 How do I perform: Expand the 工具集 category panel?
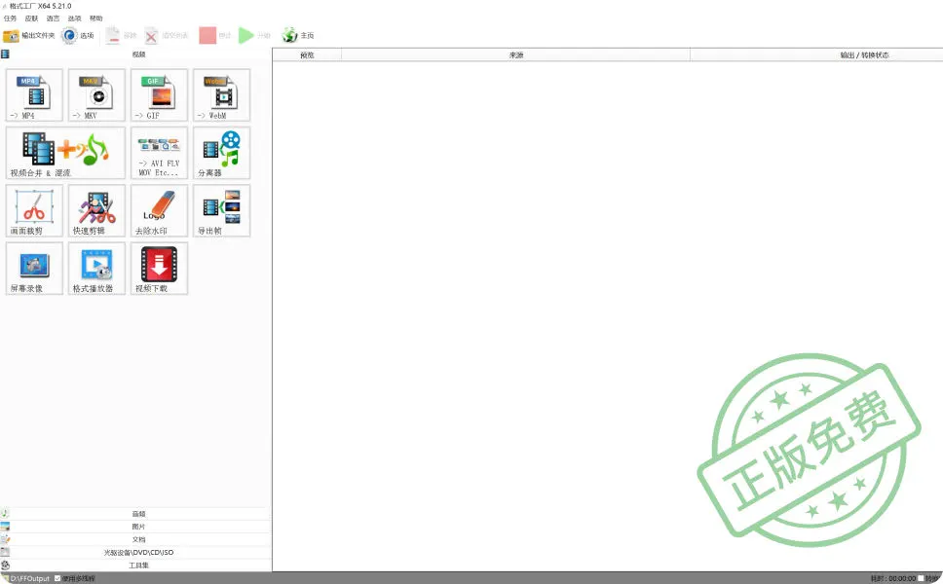click(x=137, y=565)
